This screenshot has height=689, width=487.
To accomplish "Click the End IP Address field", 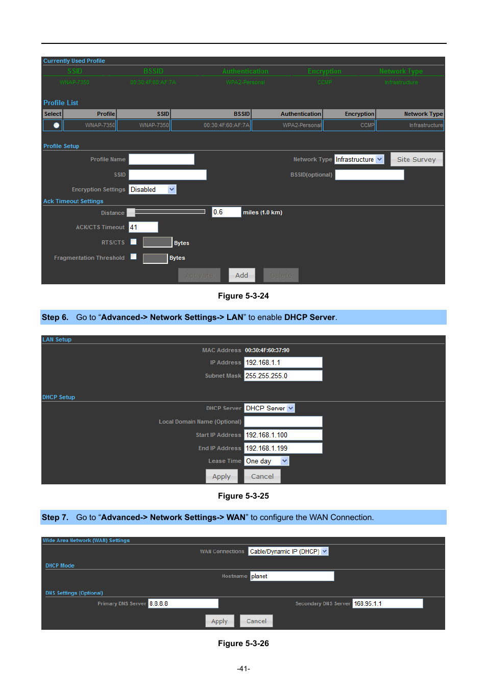I will [283, 448].
